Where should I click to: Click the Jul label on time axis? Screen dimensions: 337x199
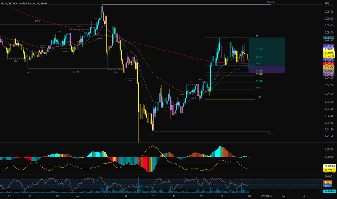(x=283, y=196)
